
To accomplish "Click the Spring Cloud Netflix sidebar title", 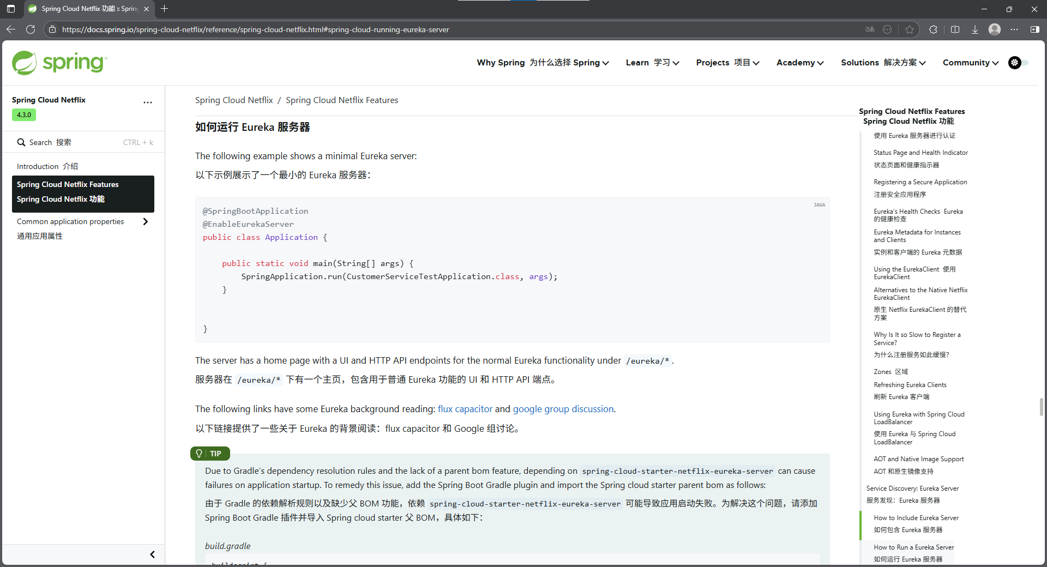I will click(49, 100).
